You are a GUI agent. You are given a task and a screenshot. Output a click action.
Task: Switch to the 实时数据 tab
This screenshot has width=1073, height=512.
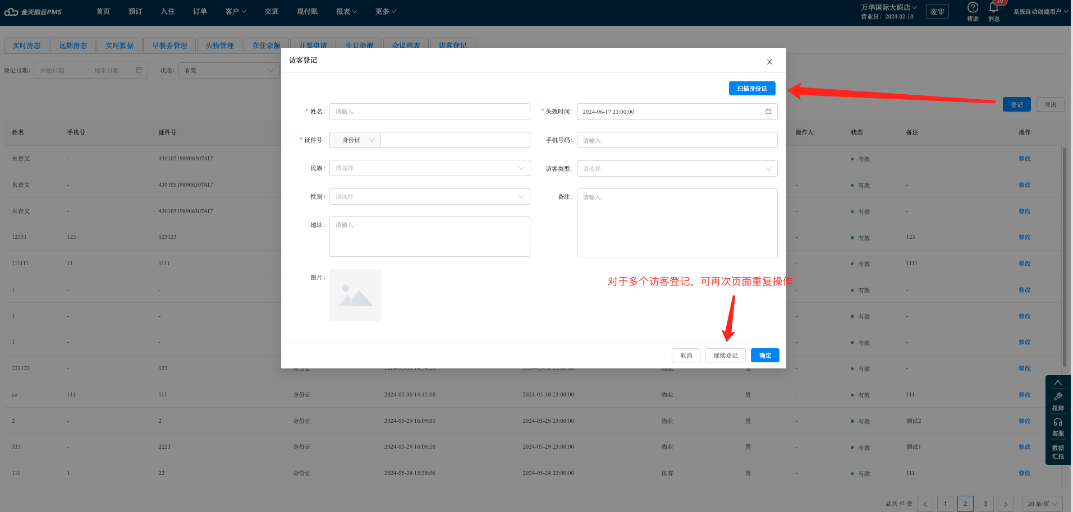[120, 45]
